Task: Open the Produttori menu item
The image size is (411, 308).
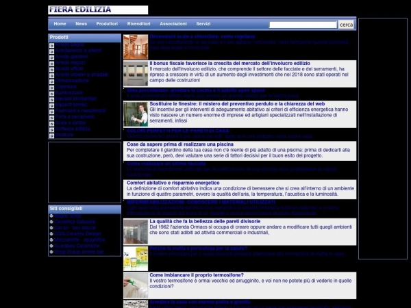Action: (107, 24)
